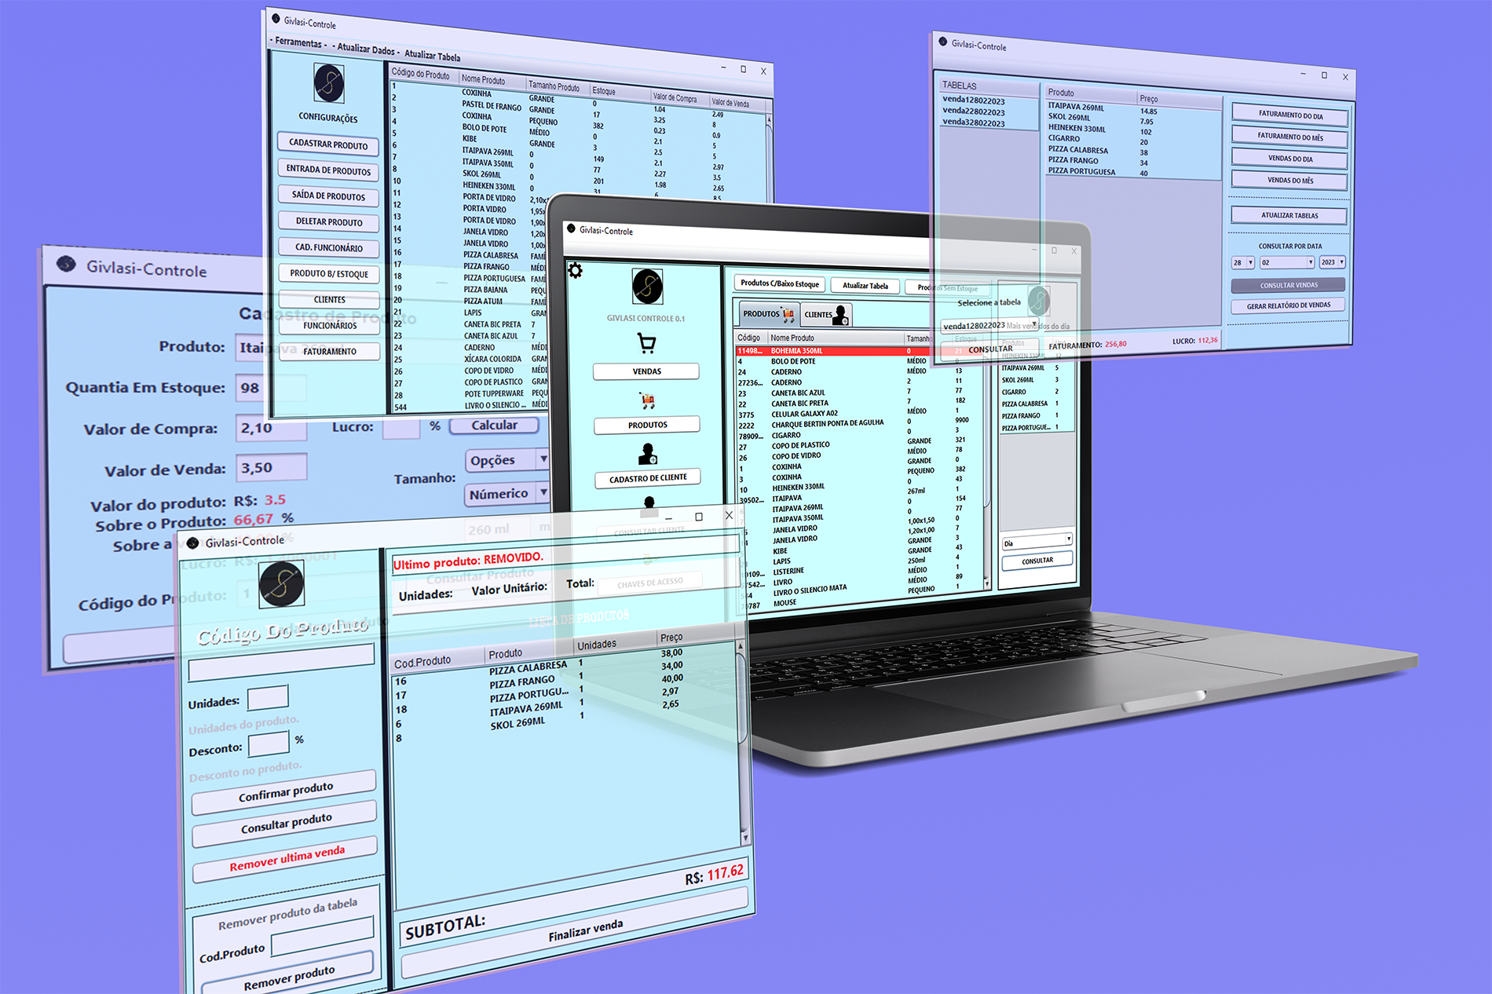Click the CLIENTES button in the config window

329,300
